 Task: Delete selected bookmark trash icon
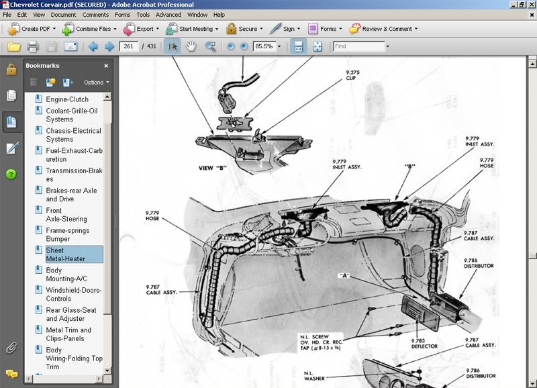tap(33, 82)
